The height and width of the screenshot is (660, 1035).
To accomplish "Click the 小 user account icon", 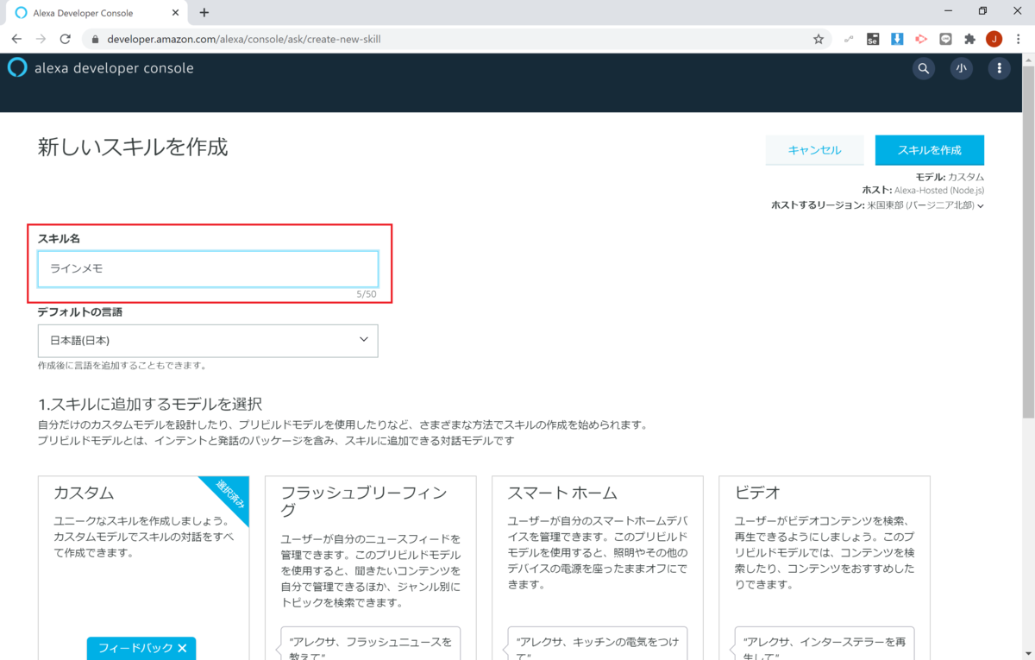I will 961,68.
